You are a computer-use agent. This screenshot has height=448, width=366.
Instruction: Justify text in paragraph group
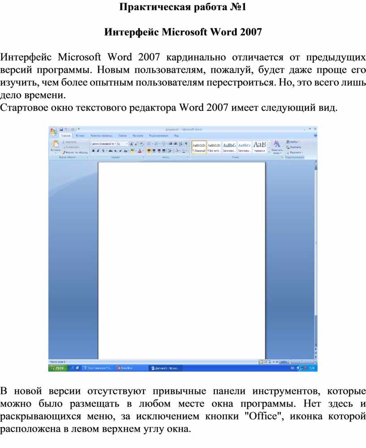pyautogui.click(x=164, y=151)
